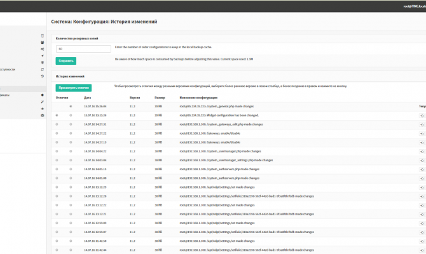The width and height of the screenshot is (426, 254).
Task: Click the wrench icon in sidebar
Action: coord(42,102)
